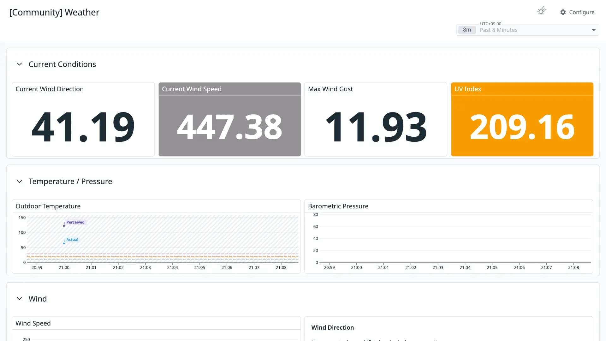Open the Past 8 Minutes time range dropdown

point(527,30)
